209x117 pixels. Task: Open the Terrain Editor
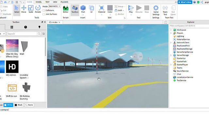tap(66, 9)
